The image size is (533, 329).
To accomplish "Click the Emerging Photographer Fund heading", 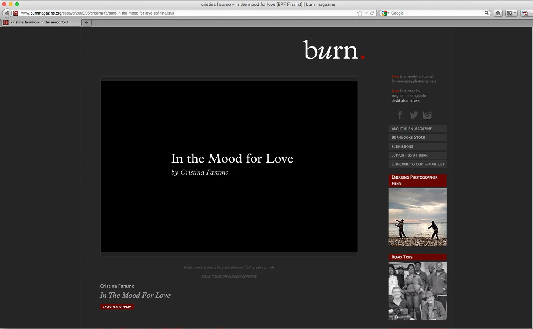I will [418, 180].
